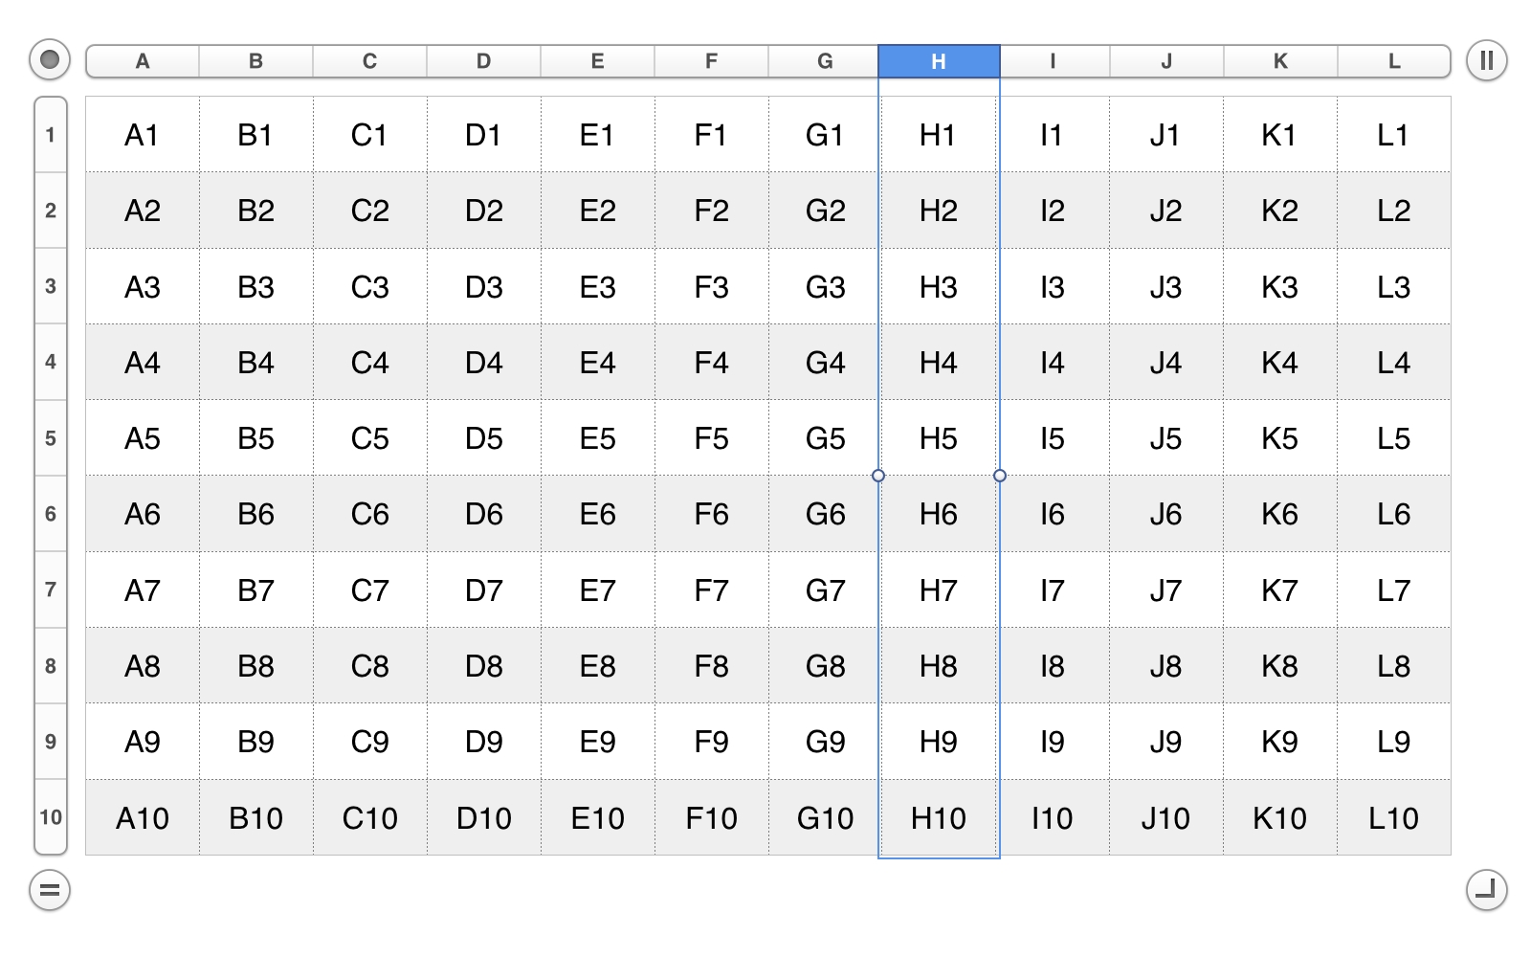Select row 10 header
The height and width of the screenshot is (957, 1531).
pos(52,818)
